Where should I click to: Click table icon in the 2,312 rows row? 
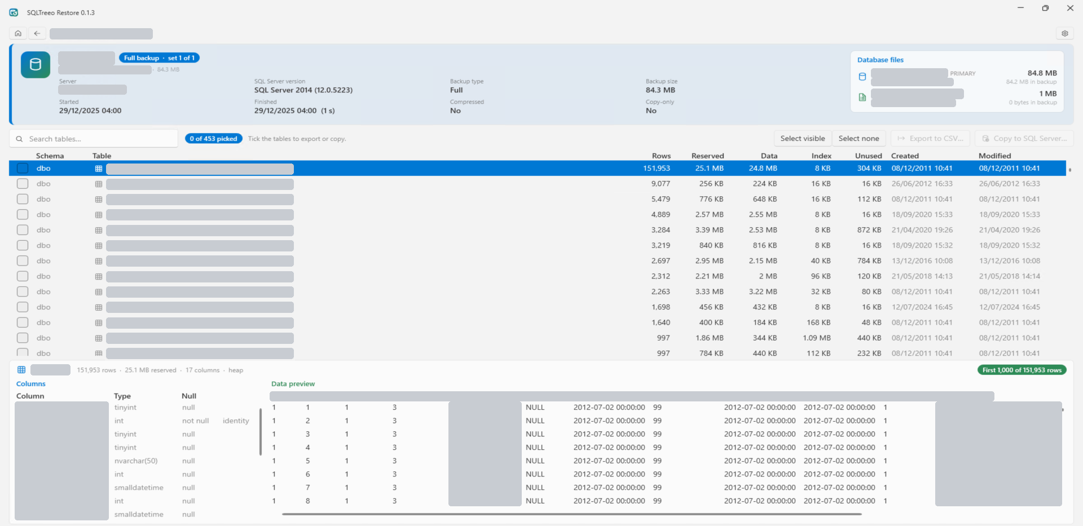(99, 277)
